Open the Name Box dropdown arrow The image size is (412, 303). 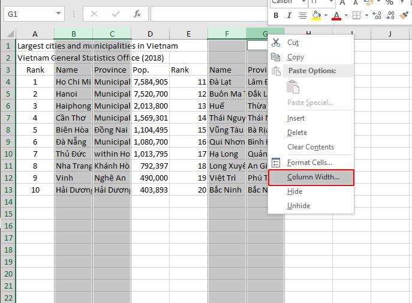point(58,13)
